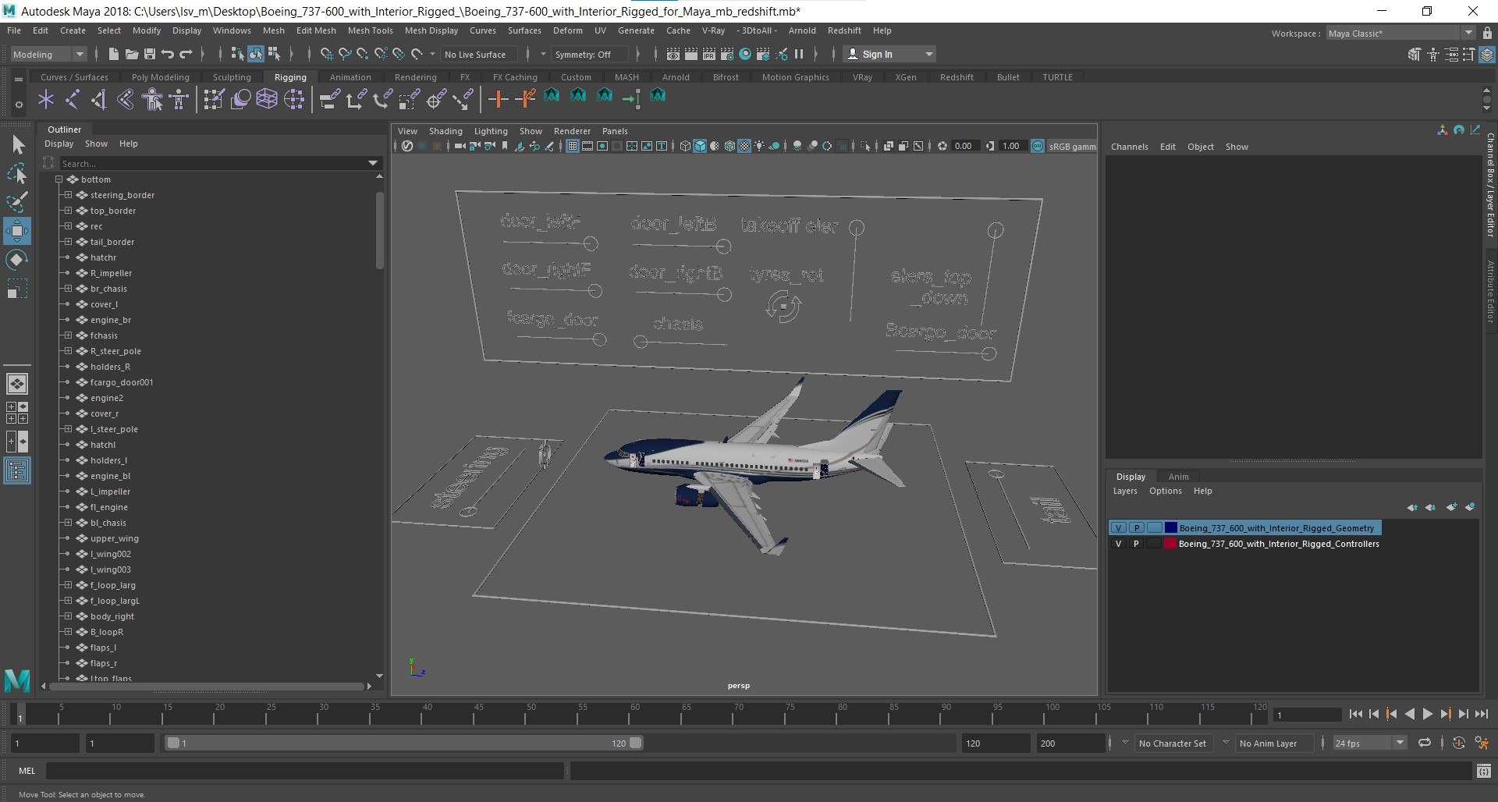
Task: Play animation forward
Action: coord(1427,714)
